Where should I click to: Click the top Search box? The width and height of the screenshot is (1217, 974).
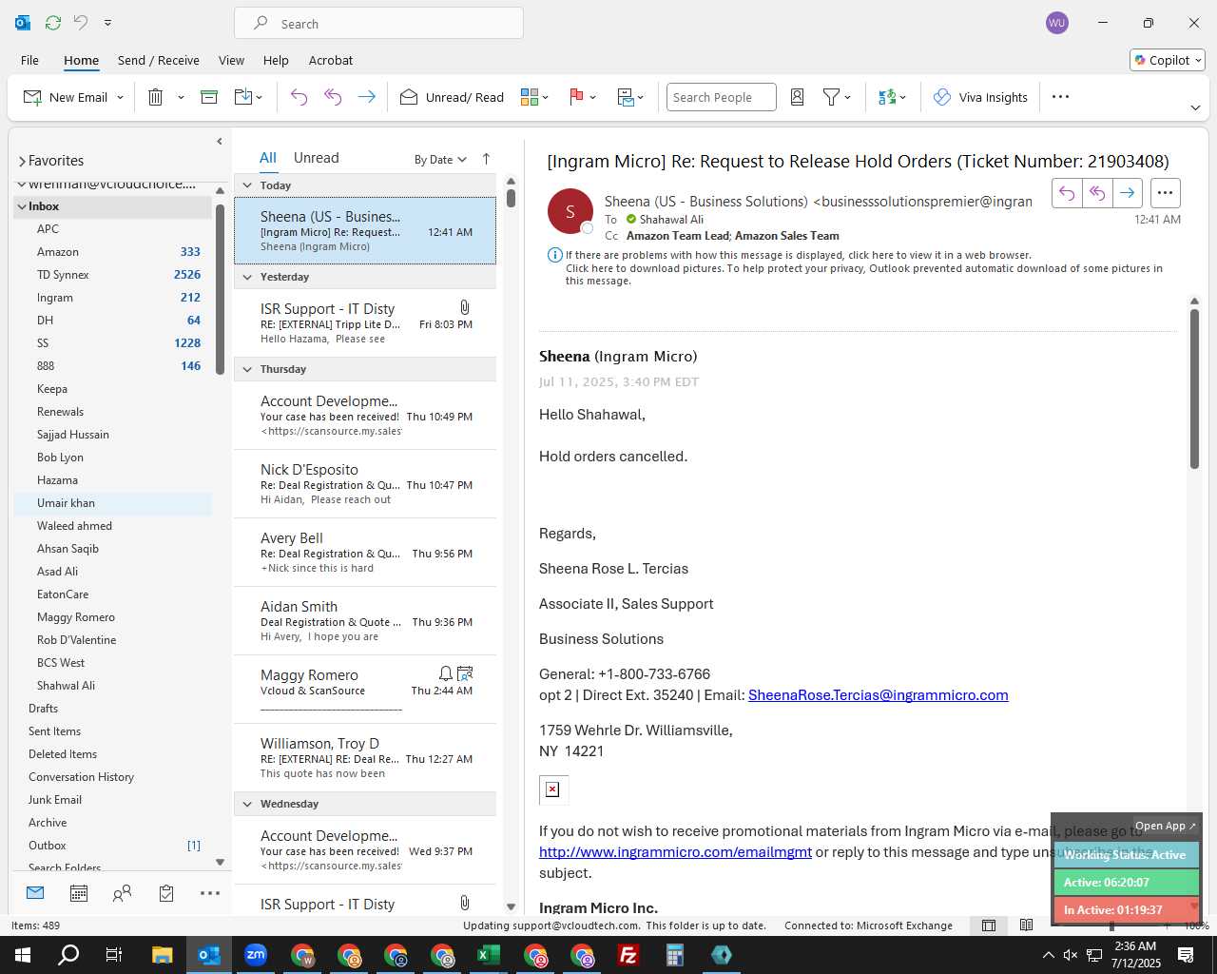[378, 24]
